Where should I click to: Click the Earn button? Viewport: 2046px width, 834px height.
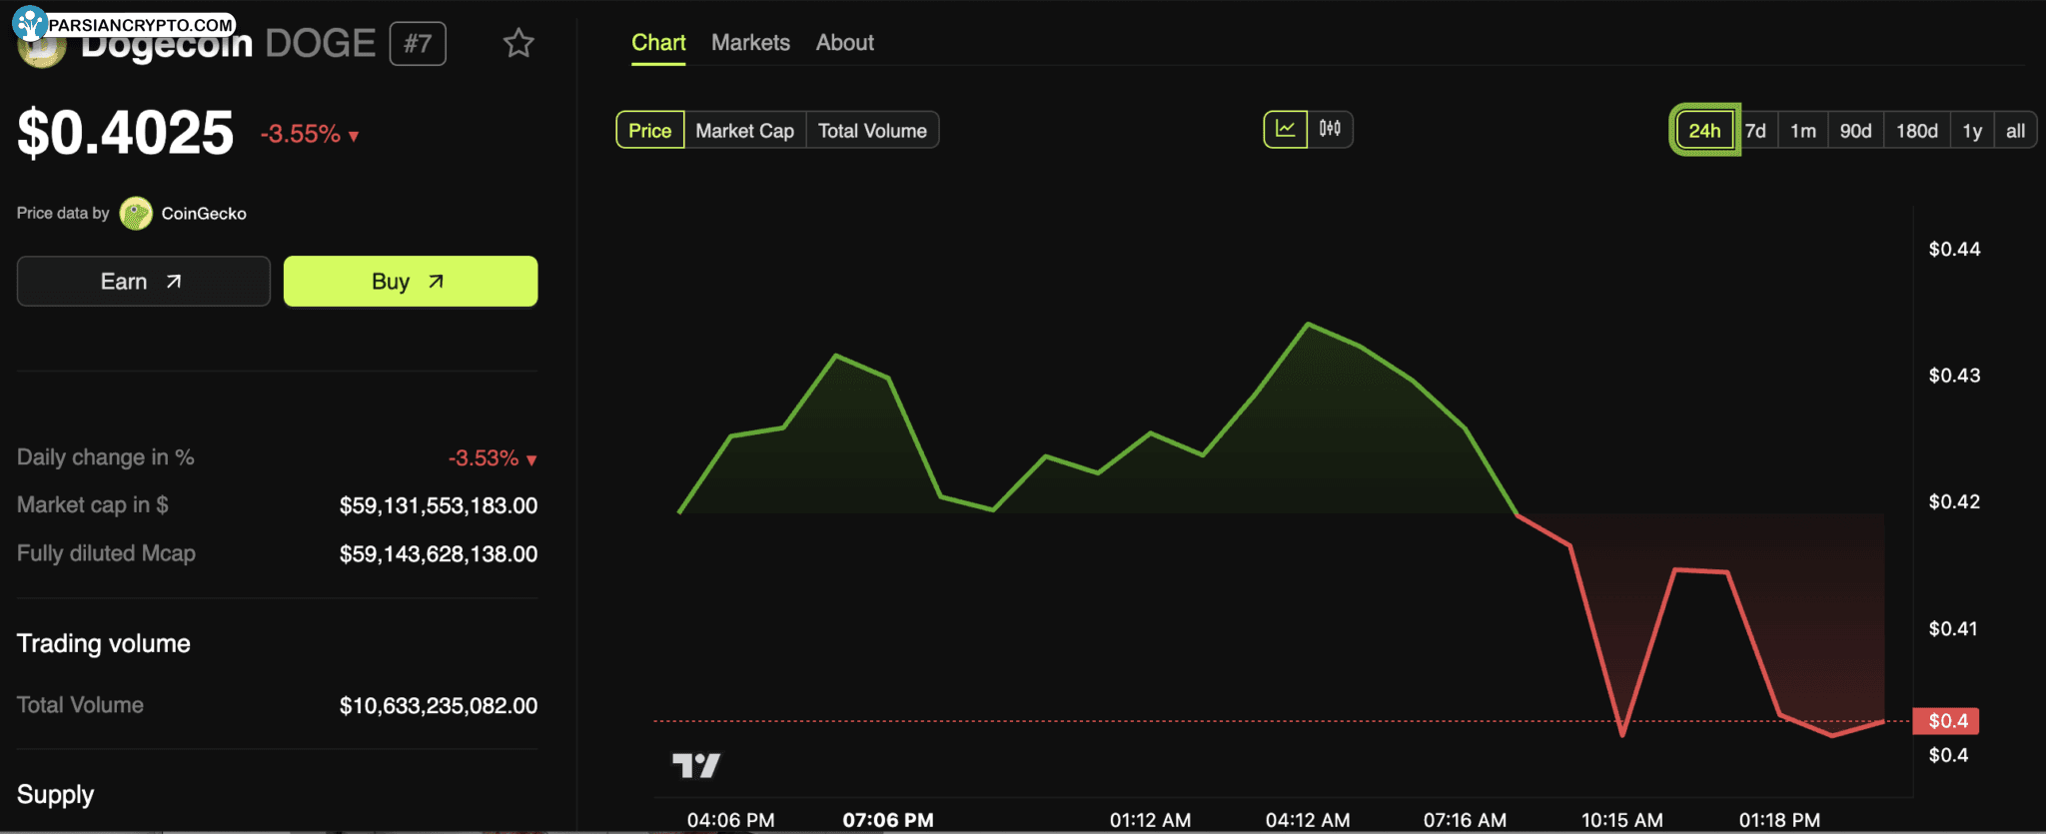tap(144, 282)
